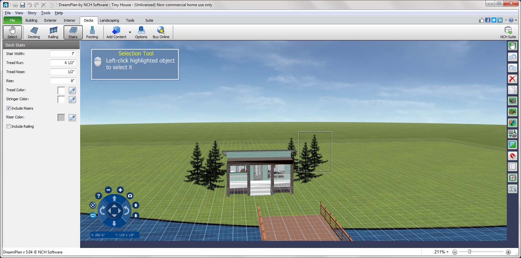The image size is (521, 258).
Task: Click the magnet snap icon in sidebar
Action: 512,156
